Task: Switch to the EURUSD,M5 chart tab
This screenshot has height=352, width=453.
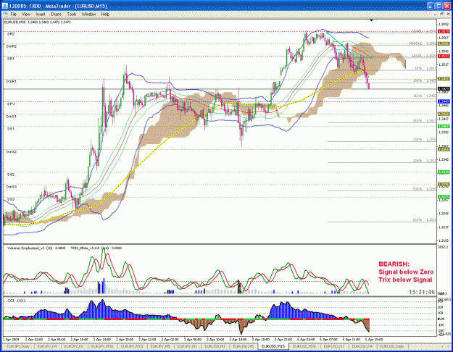Action: (x=244, y=346)
